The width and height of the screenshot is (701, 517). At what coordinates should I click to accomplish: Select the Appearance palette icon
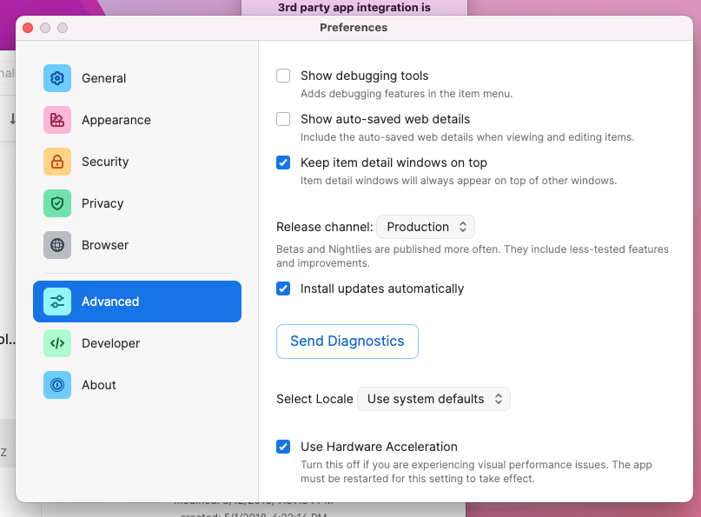click(57, 120)
